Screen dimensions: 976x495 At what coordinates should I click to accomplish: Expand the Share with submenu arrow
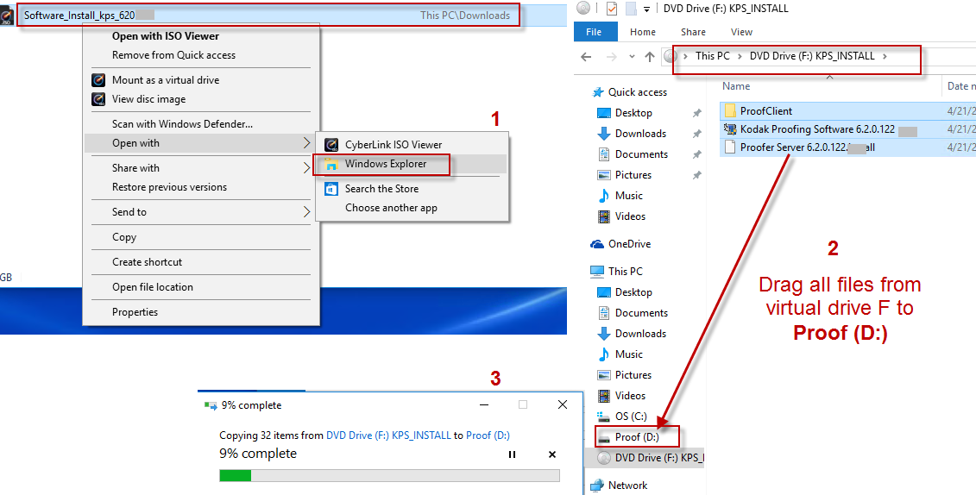click(306, 168)
